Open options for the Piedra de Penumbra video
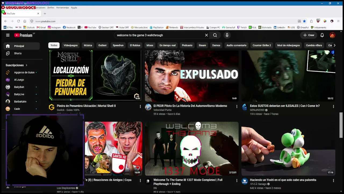This screenshot has height=194, width=344. (140, 106)
